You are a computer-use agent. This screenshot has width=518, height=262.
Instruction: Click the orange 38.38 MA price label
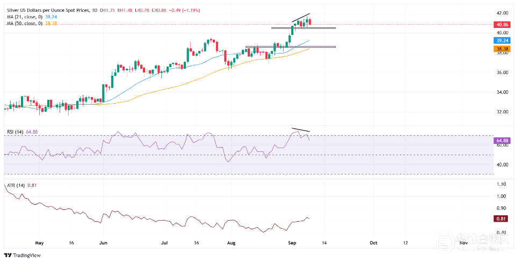[x=502, y=49]
